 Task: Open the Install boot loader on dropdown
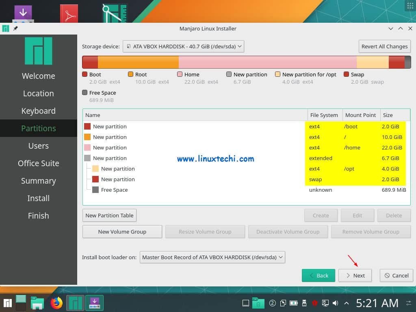[212, 257]
